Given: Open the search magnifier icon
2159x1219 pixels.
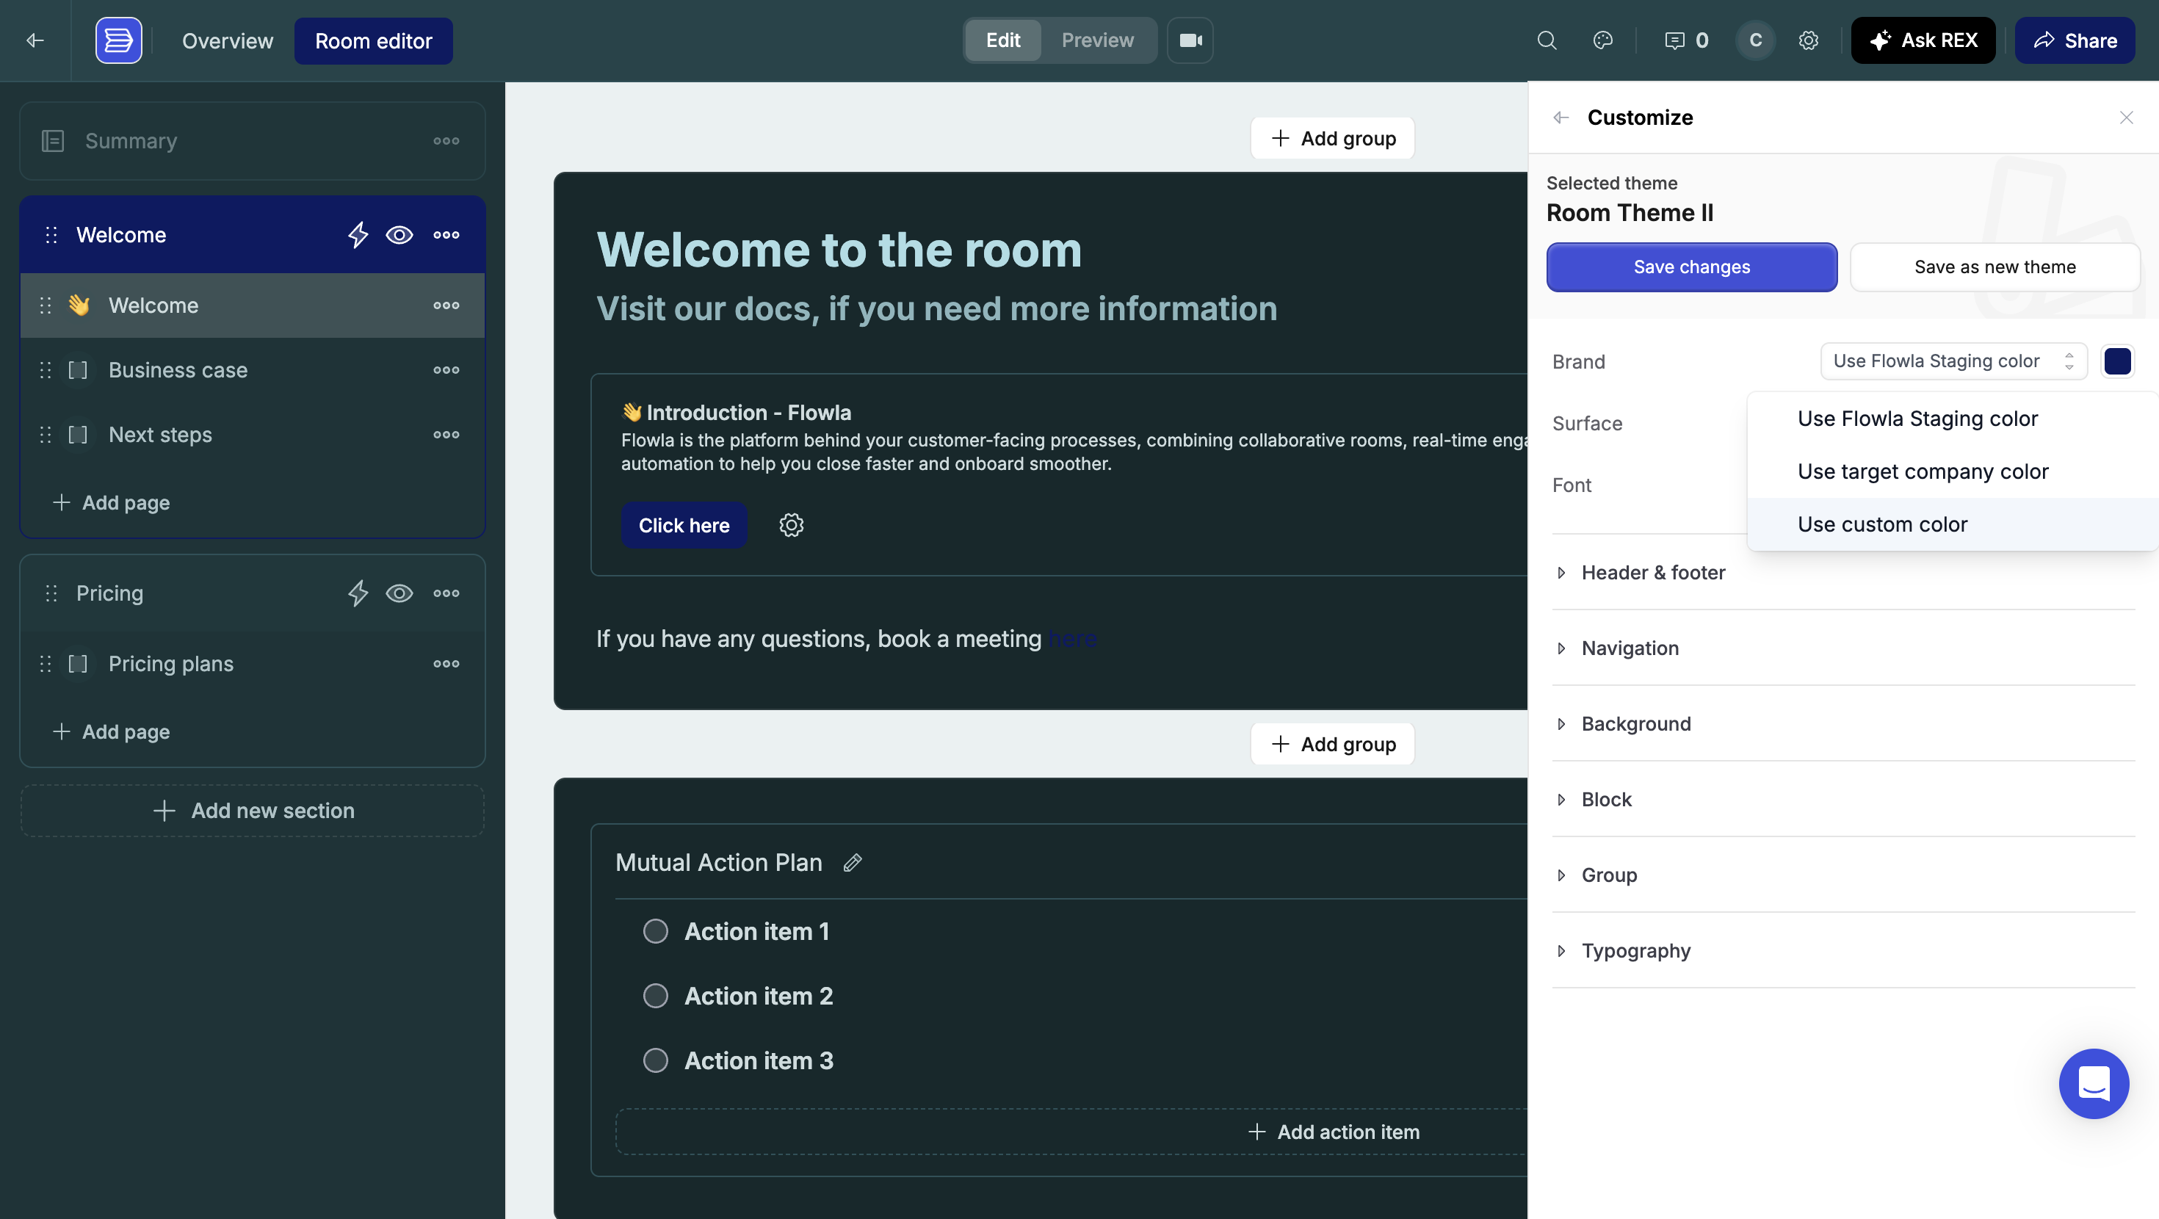Looking at the screenshot, I should (1547, 40).
